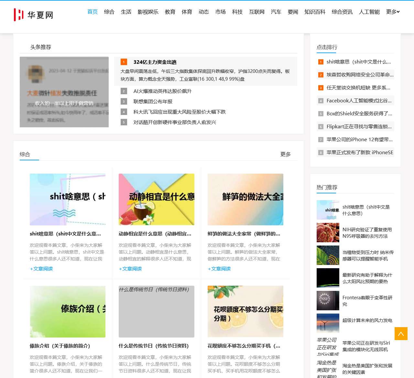Click the shit啥意思 thumbnail in 热门推荐
Image resolution: width=414 pixels, height=378 pixels.
(x=328, y=210)
